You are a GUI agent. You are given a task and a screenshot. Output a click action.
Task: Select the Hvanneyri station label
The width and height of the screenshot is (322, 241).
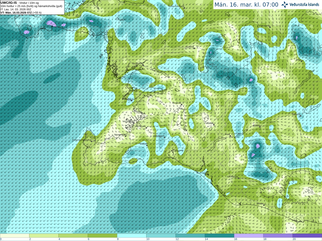(x=138, y=64)
